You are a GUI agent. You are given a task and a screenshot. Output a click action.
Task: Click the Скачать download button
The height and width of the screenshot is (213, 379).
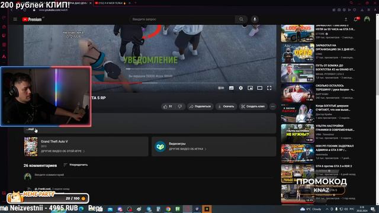click(x=226, y=106)
